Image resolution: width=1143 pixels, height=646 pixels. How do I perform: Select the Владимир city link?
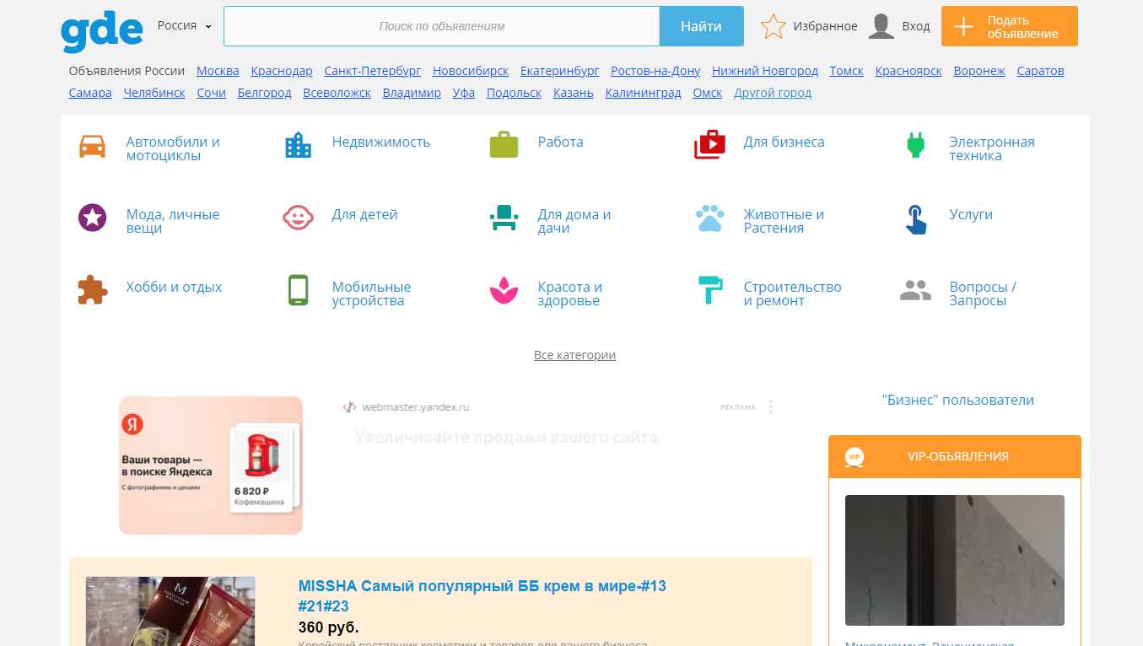(x=412, y=93)
